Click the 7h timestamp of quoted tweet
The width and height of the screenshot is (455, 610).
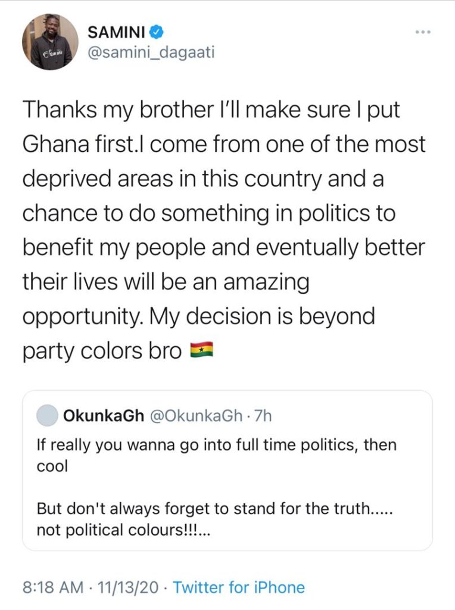[263, 416]
